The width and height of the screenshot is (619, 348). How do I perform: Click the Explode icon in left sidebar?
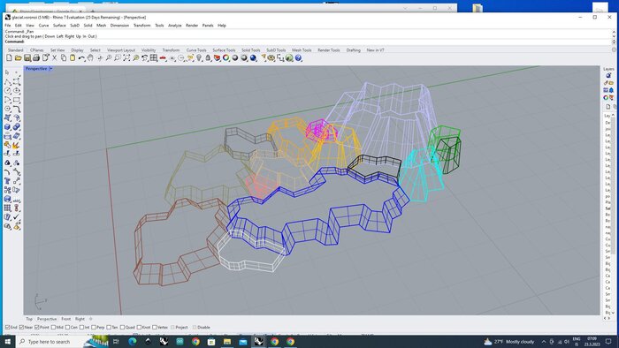click(x=16, y=145)
